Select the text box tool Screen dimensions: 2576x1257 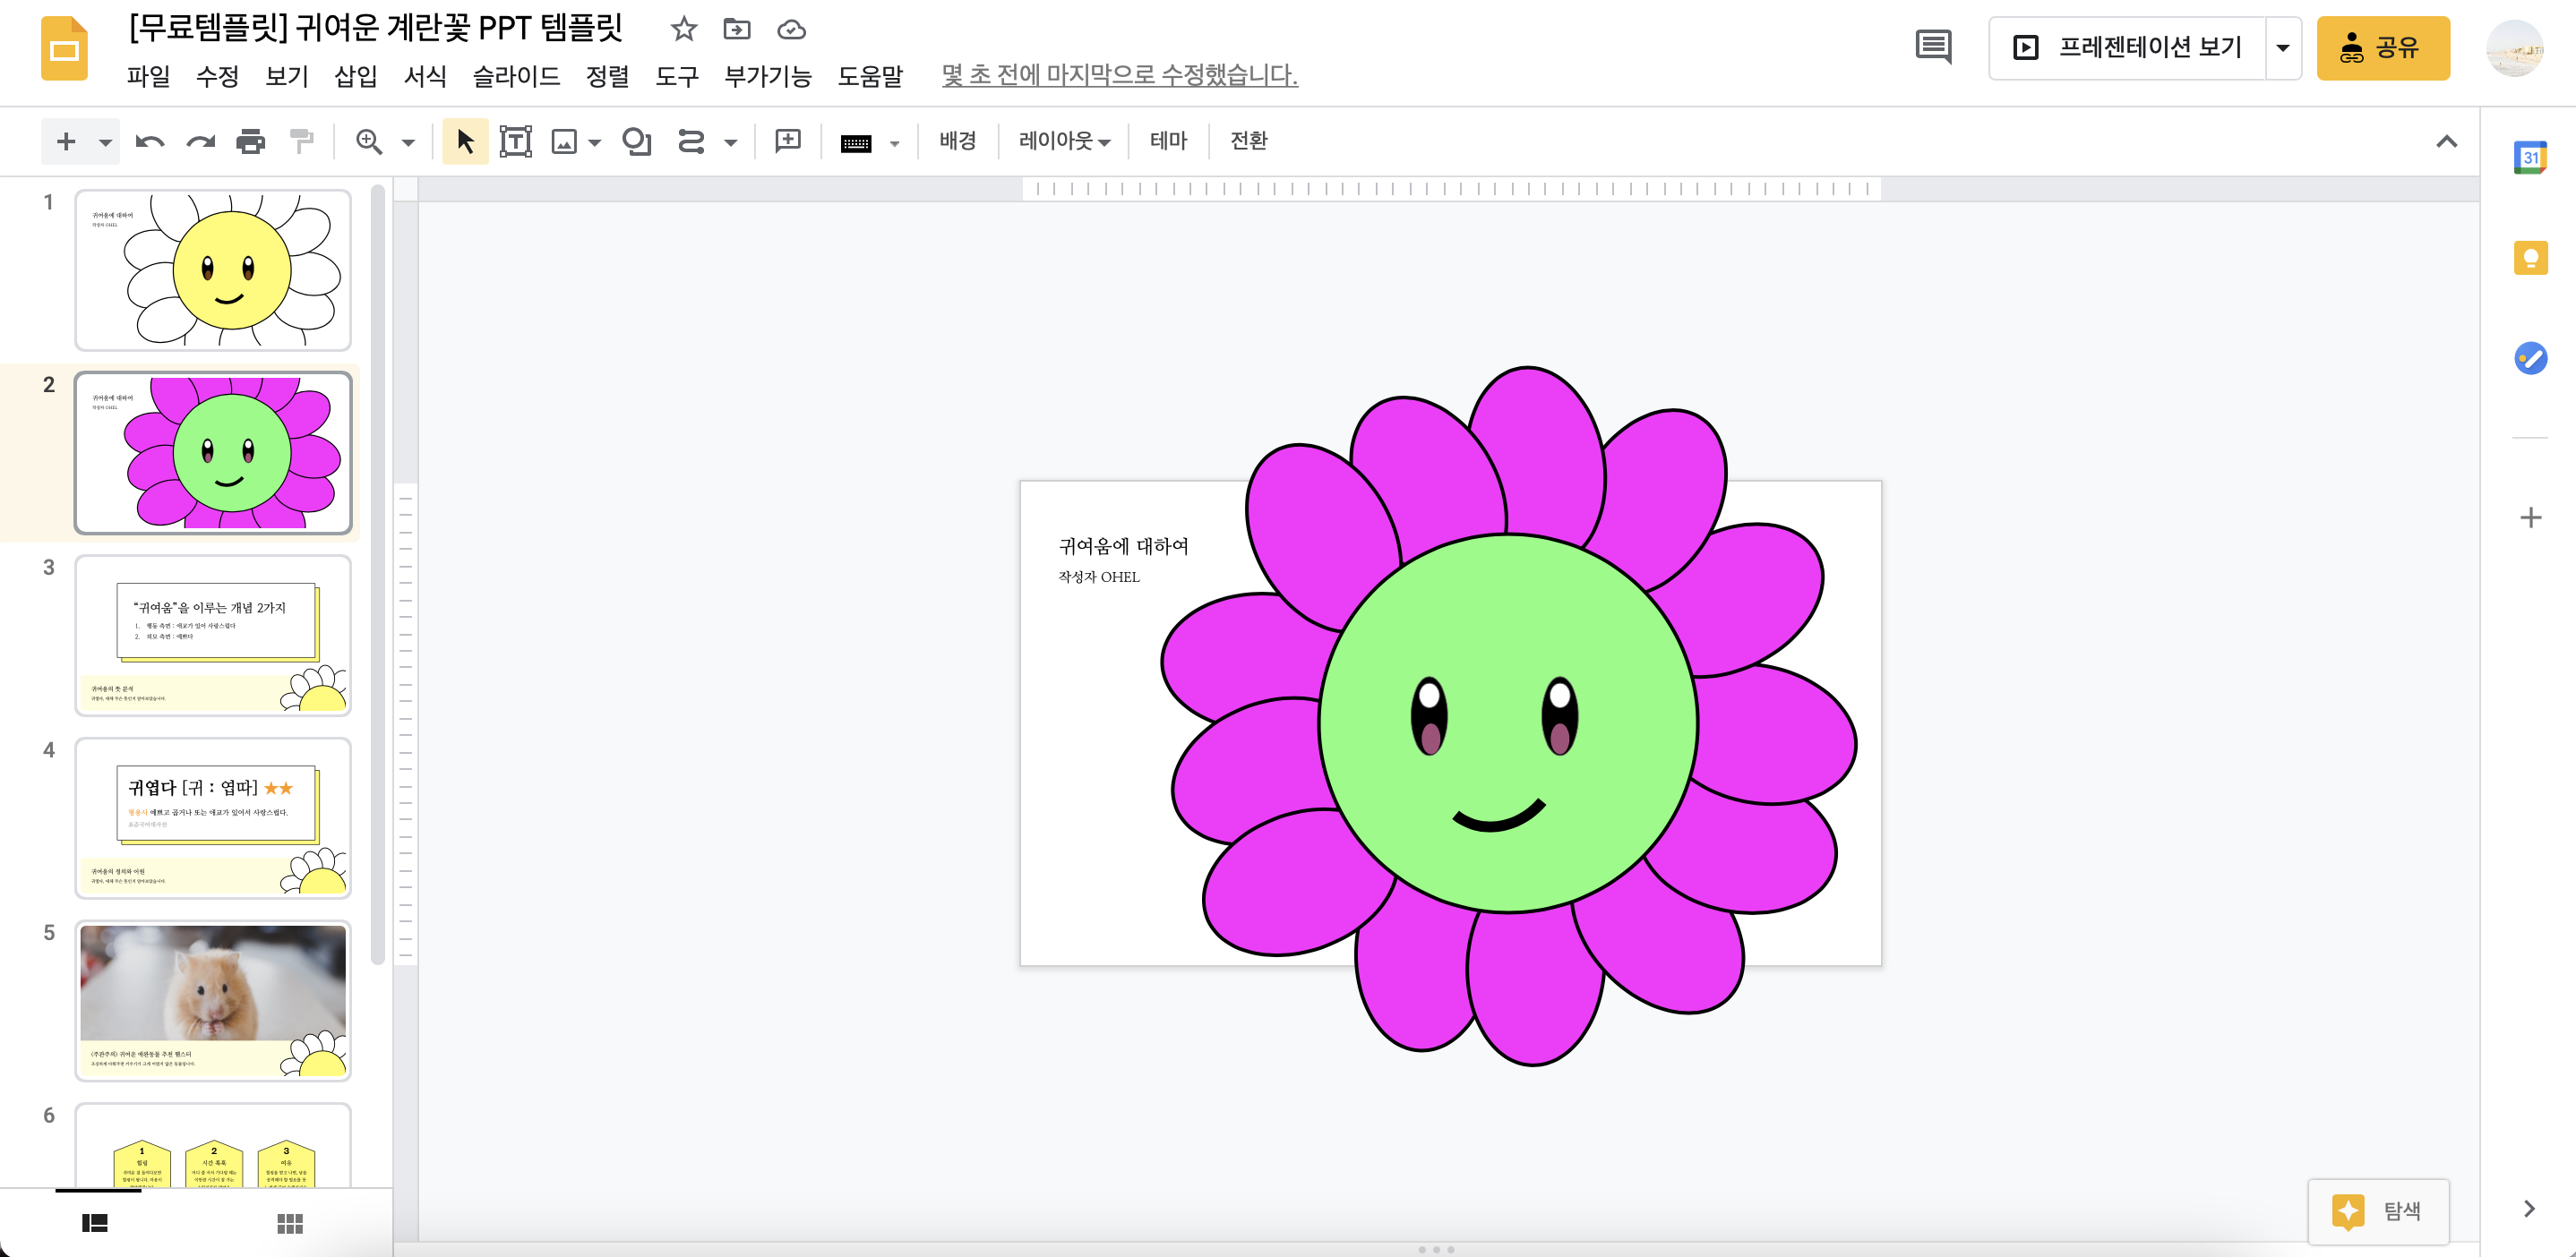pyautogui.click(x=515, y=141)
